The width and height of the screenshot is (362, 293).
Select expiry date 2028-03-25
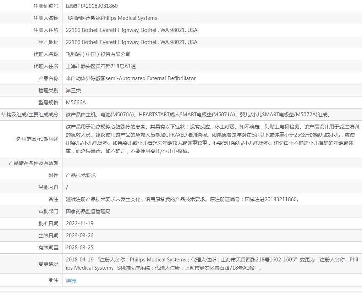click(x=79, y=248)
